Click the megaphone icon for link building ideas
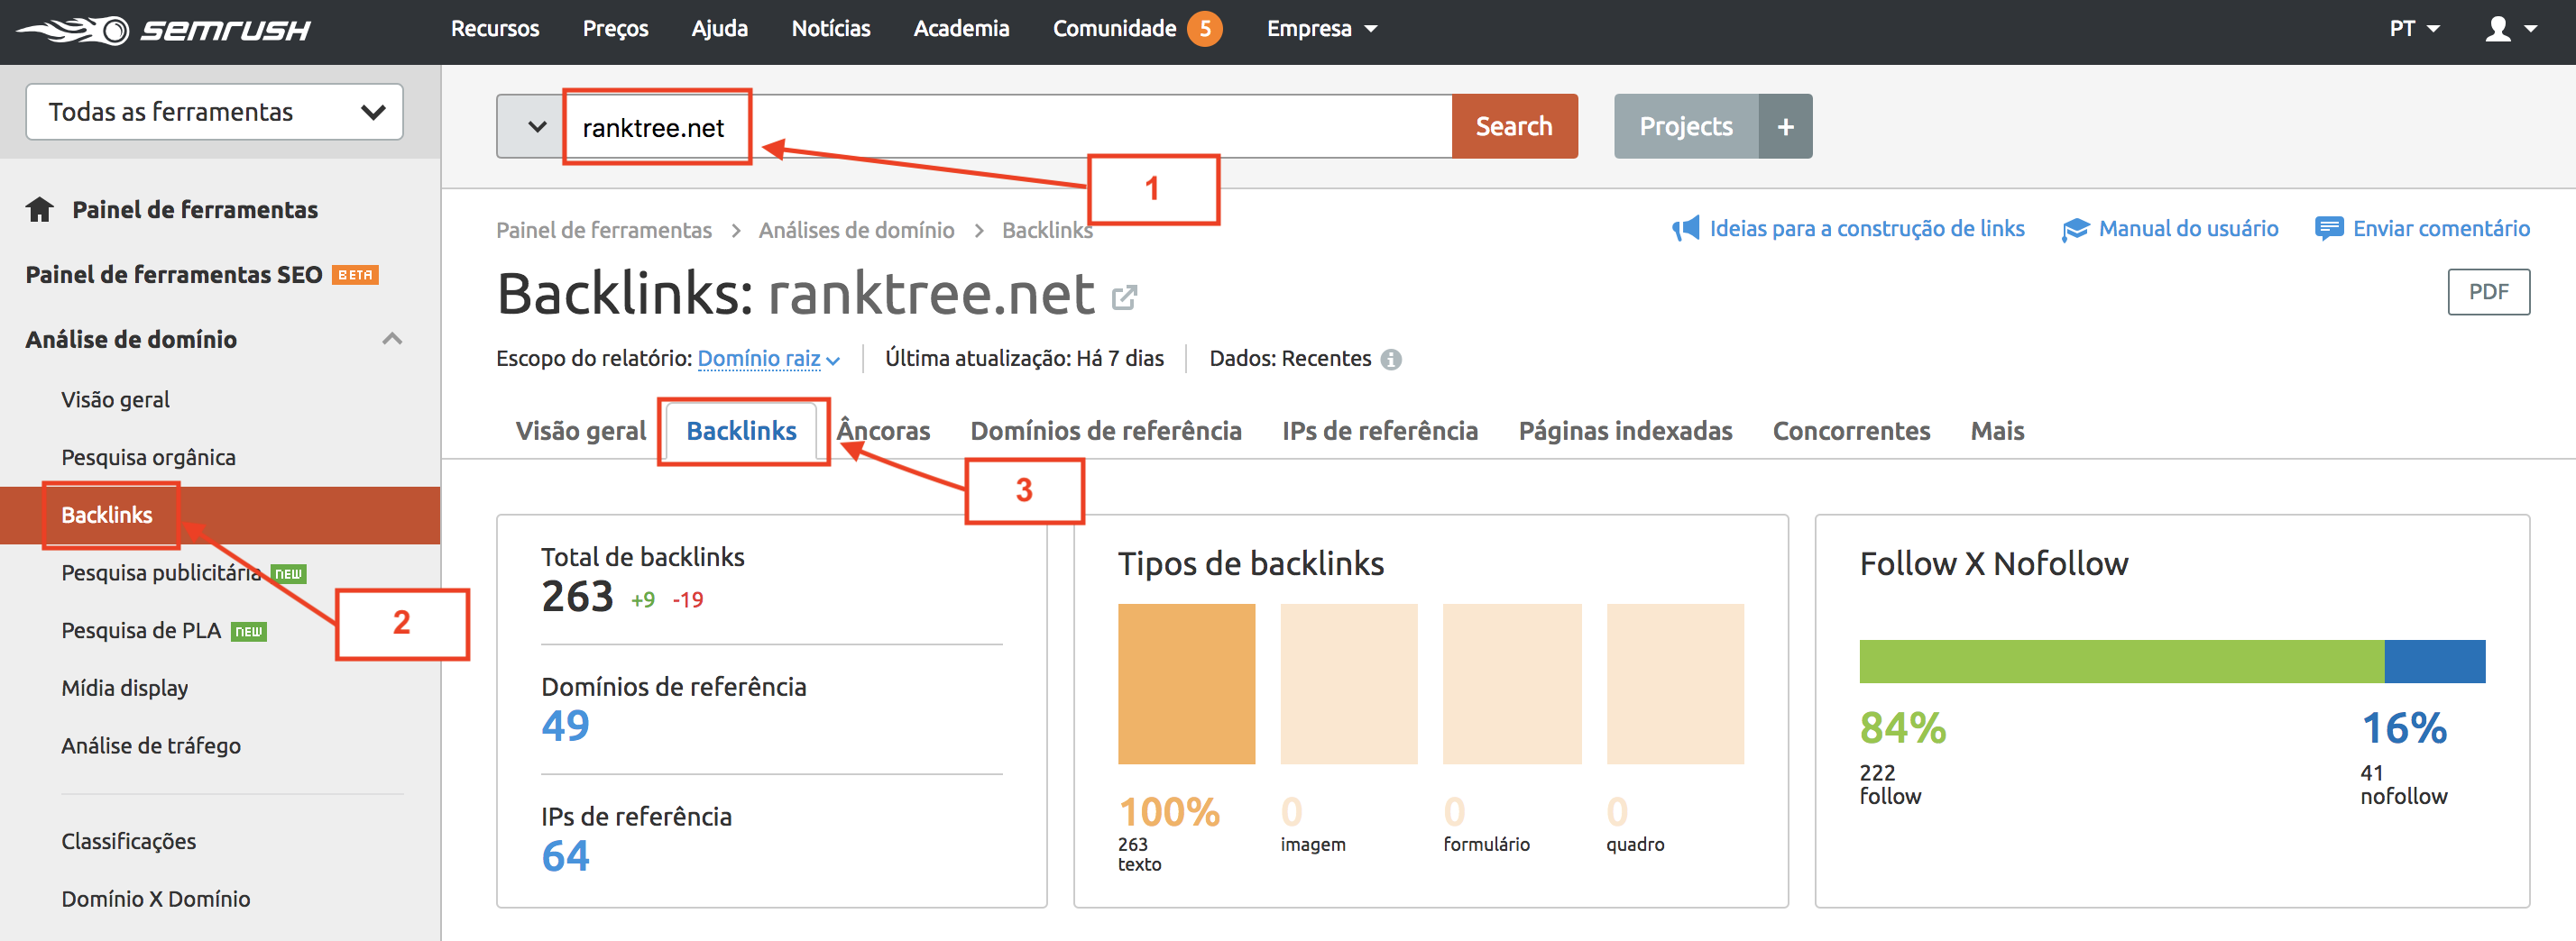 pos(1685,229)
